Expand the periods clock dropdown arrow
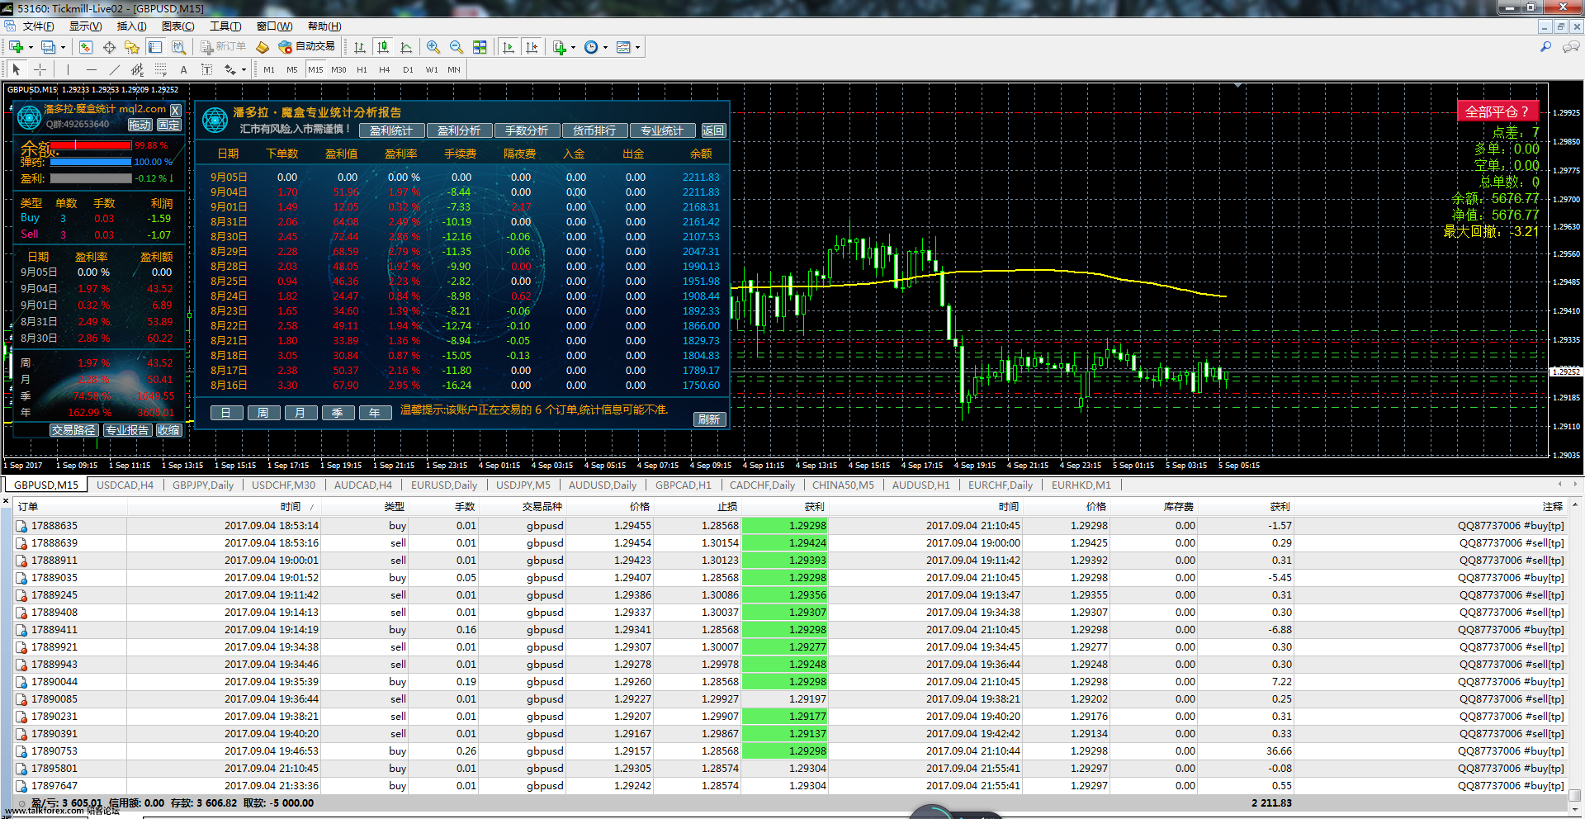The image size is (1585, 819). tap(605, 47)
